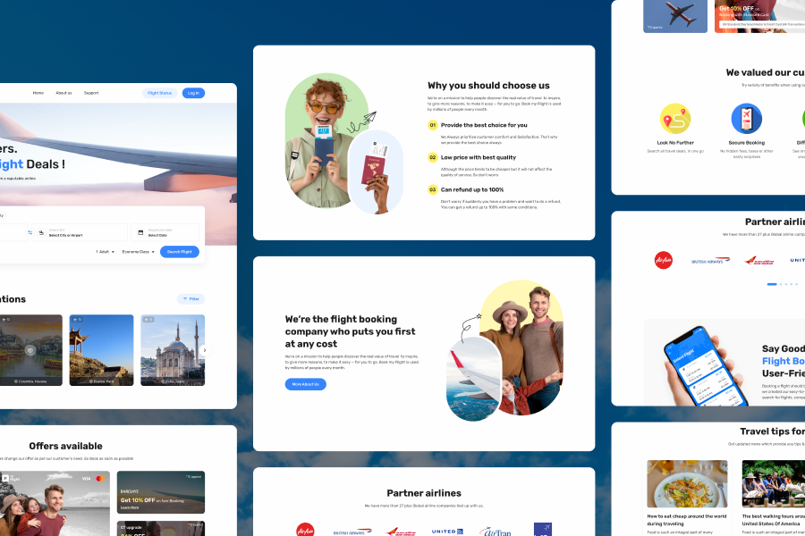Click AirAsia logo above the phone mockup card
This screenshot has height=536, width=805.
pos(664,260)
